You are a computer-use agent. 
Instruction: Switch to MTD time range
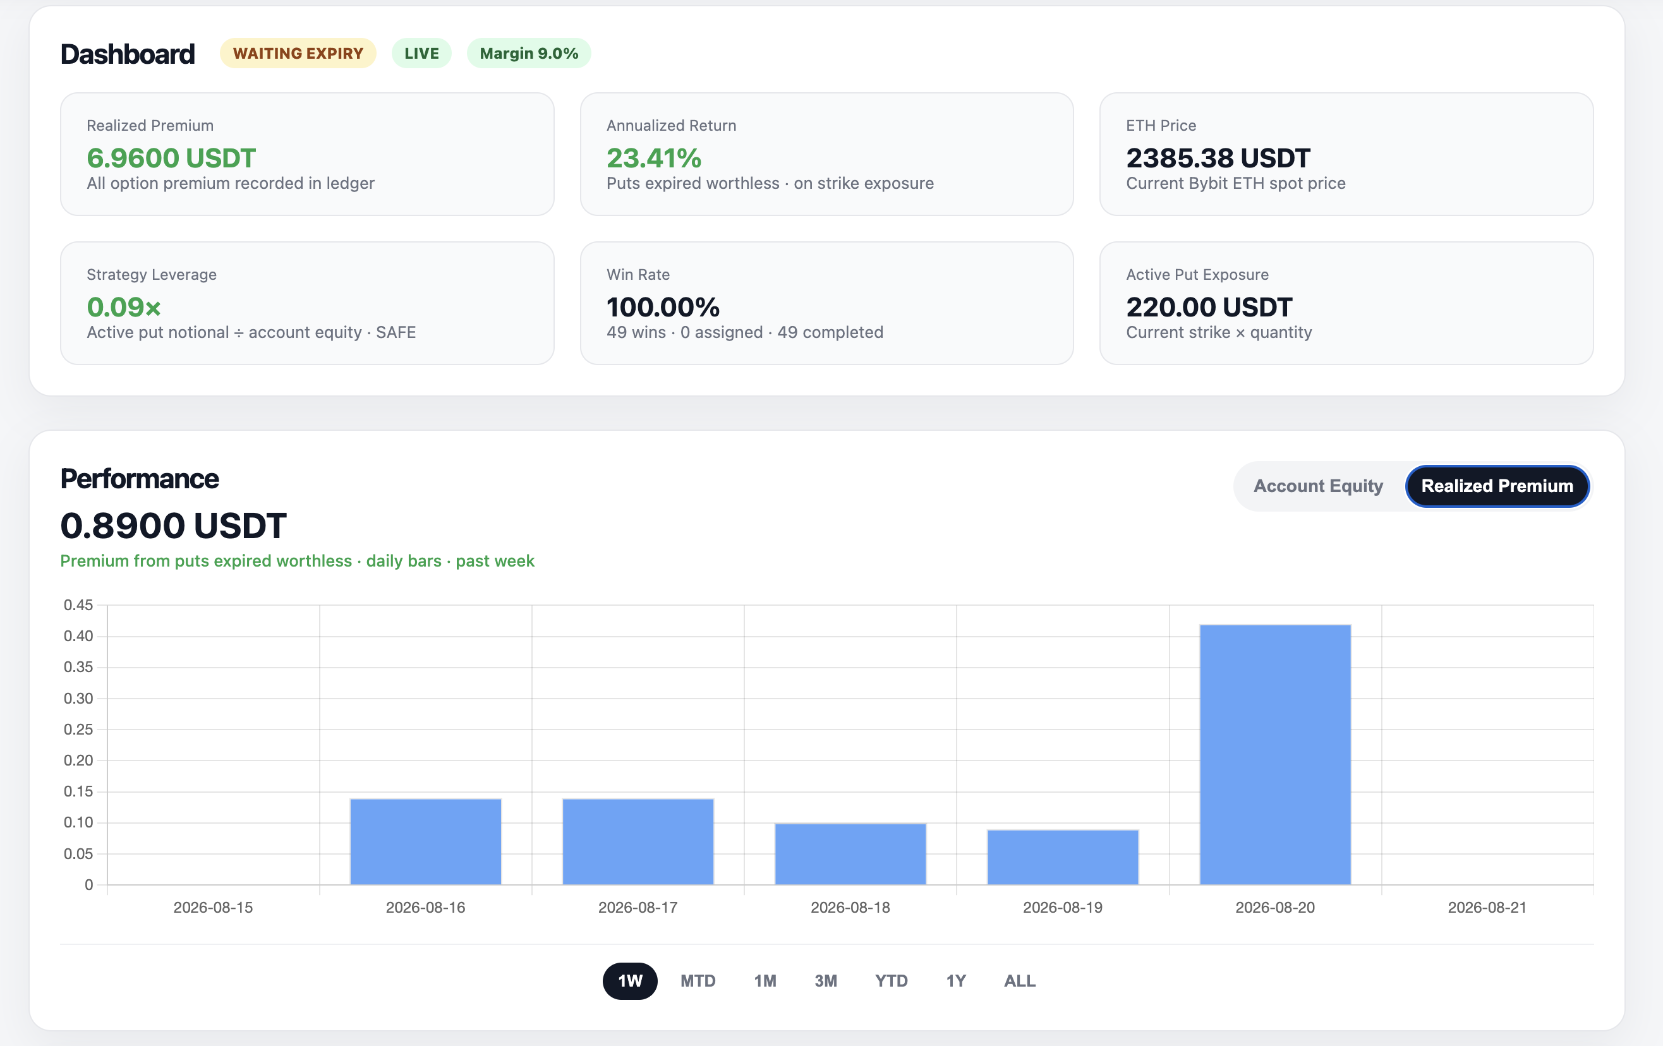pos(698,980)
